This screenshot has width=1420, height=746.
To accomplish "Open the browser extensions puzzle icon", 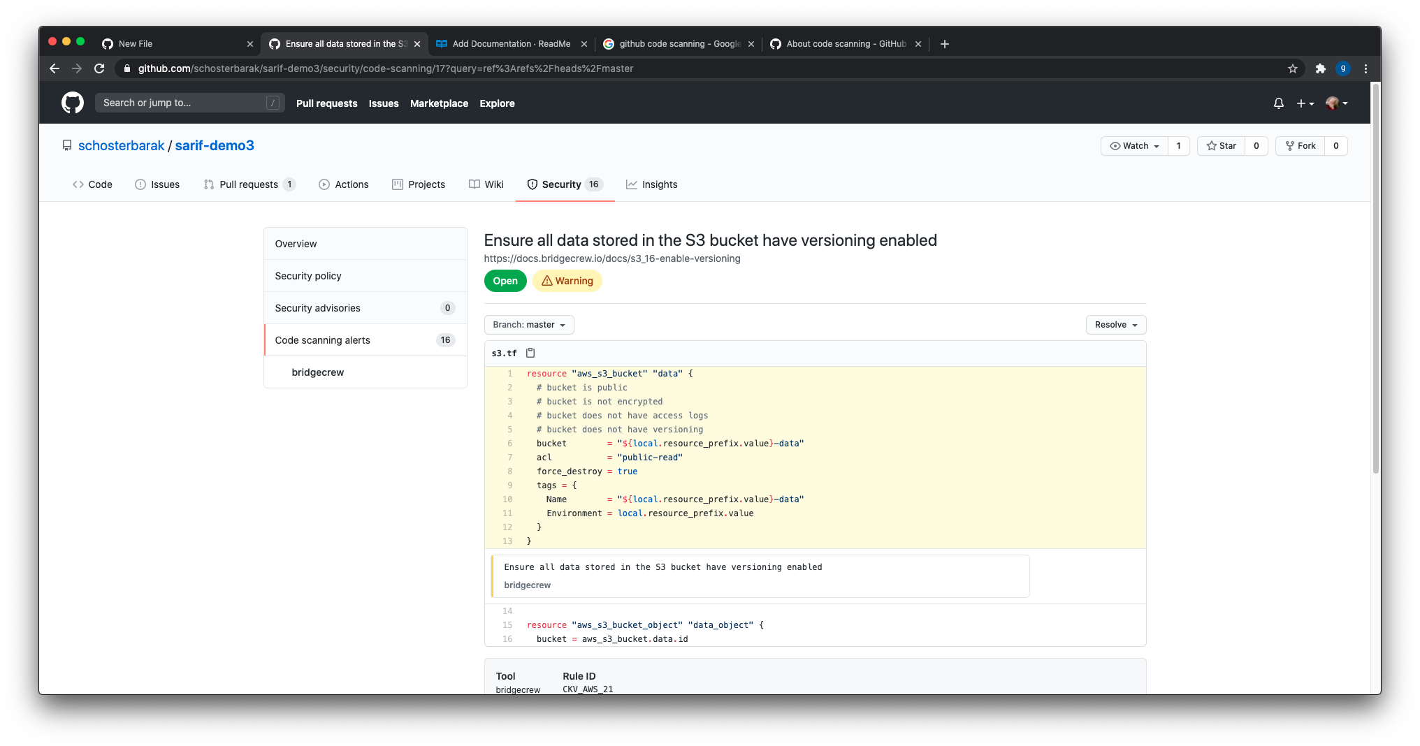I will tap(1320, 68).
